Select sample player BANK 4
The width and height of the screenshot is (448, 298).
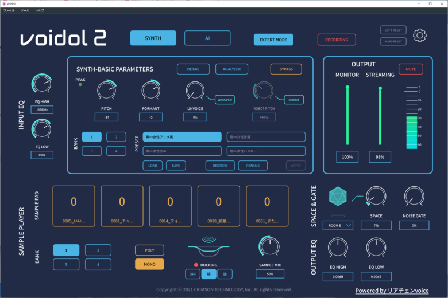coord(98,264)
